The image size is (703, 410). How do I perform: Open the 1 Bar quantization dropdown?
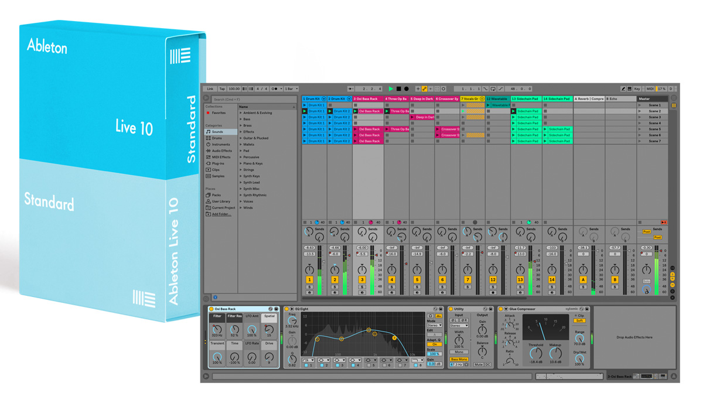(x=291, y=89)
